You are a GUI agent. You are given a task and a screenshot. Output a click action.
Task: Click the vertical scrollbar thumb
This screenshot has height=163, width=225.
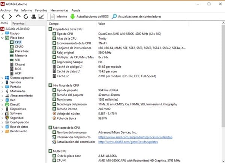[x=223, y=76]
